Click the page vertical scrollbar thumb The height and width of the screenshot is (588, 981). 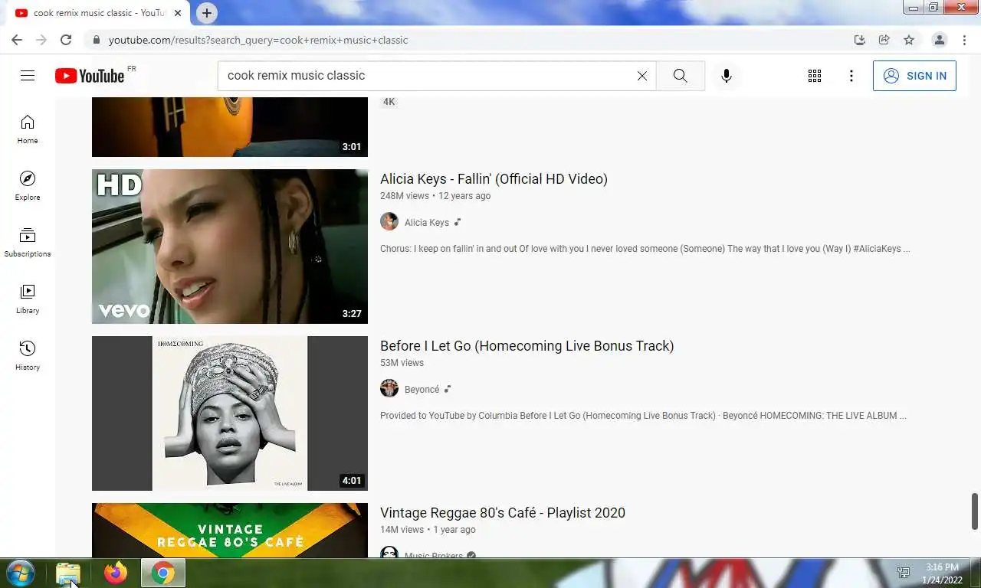coord(975,511)
